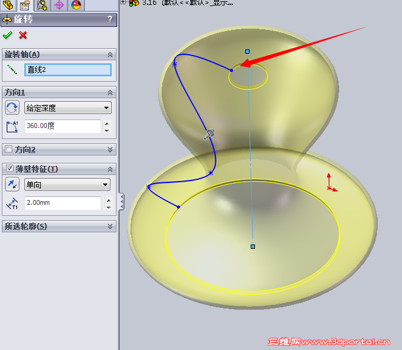Collapse the panel with the side splitter handle
The width and height of the screenshot is (402, 350).
pos(121,201)
